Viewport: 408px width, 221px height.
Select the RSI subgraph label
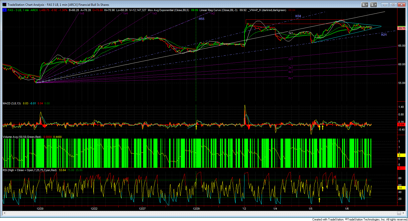[30, 170]
